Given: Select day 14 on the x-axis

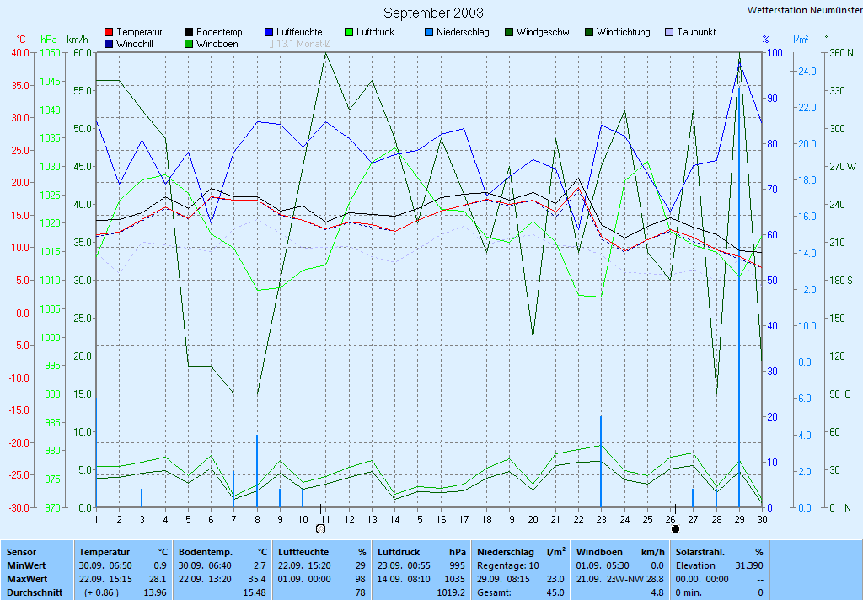Looking at the screenshot, I should (x=394, y=519).
